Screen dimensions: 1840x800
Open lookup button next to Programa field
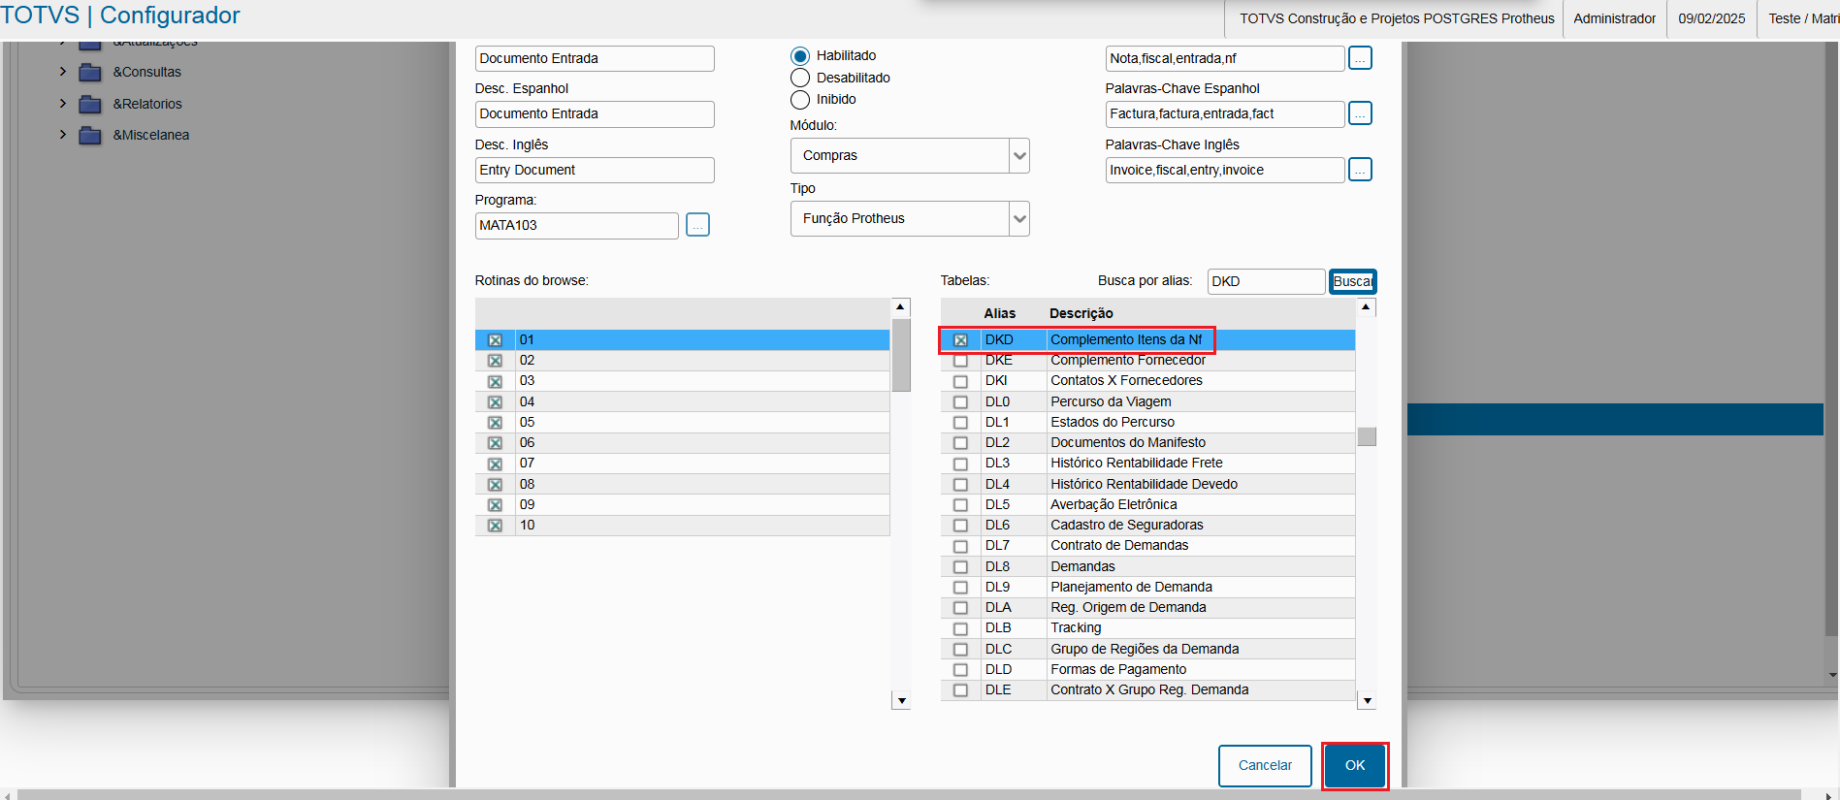[x=697, y=225]
